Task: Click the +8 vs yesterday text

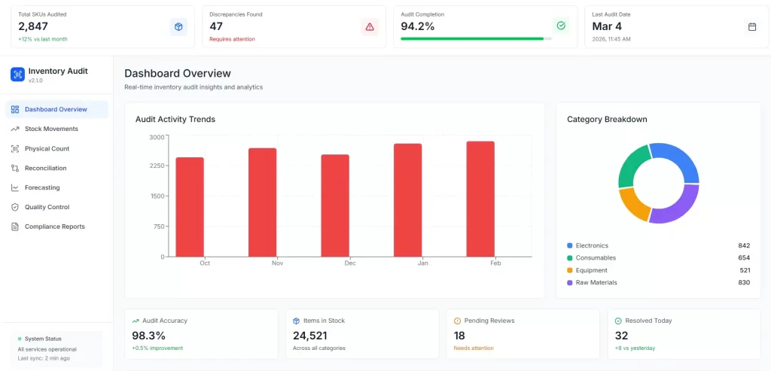Action: [x=635, y=348]
